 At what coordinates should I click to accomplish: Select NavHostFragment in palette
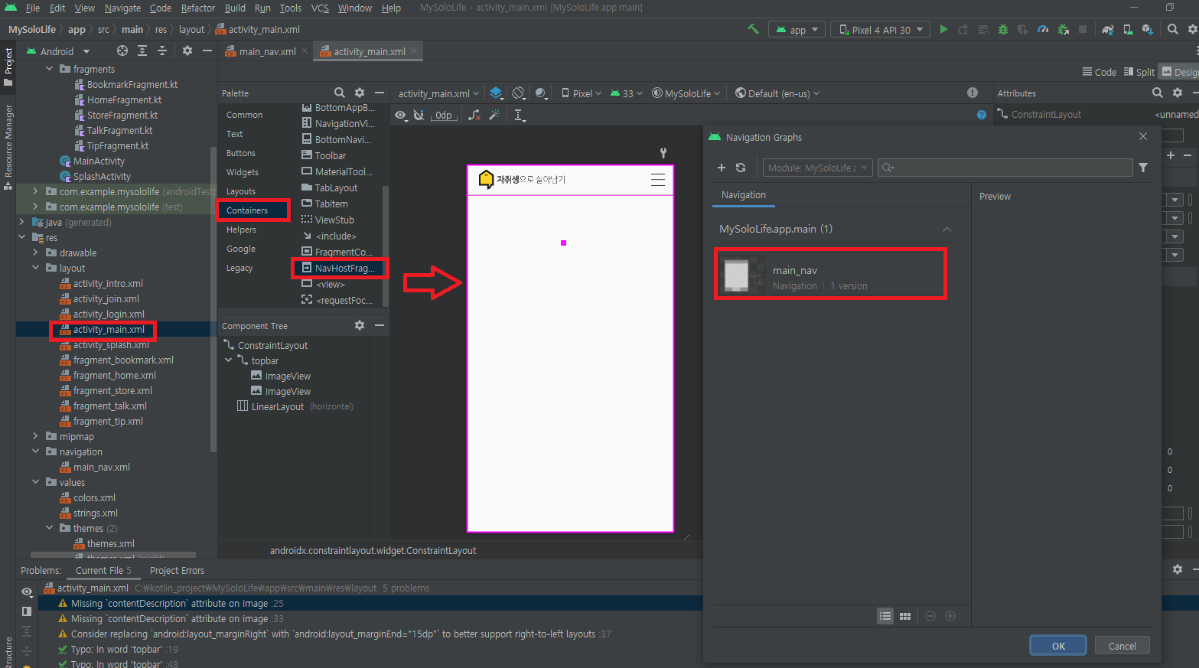coord(339,268)
